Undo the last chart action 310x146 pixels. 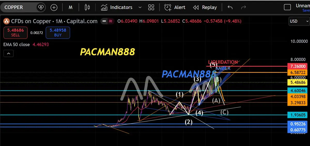[x=230, y=7]
